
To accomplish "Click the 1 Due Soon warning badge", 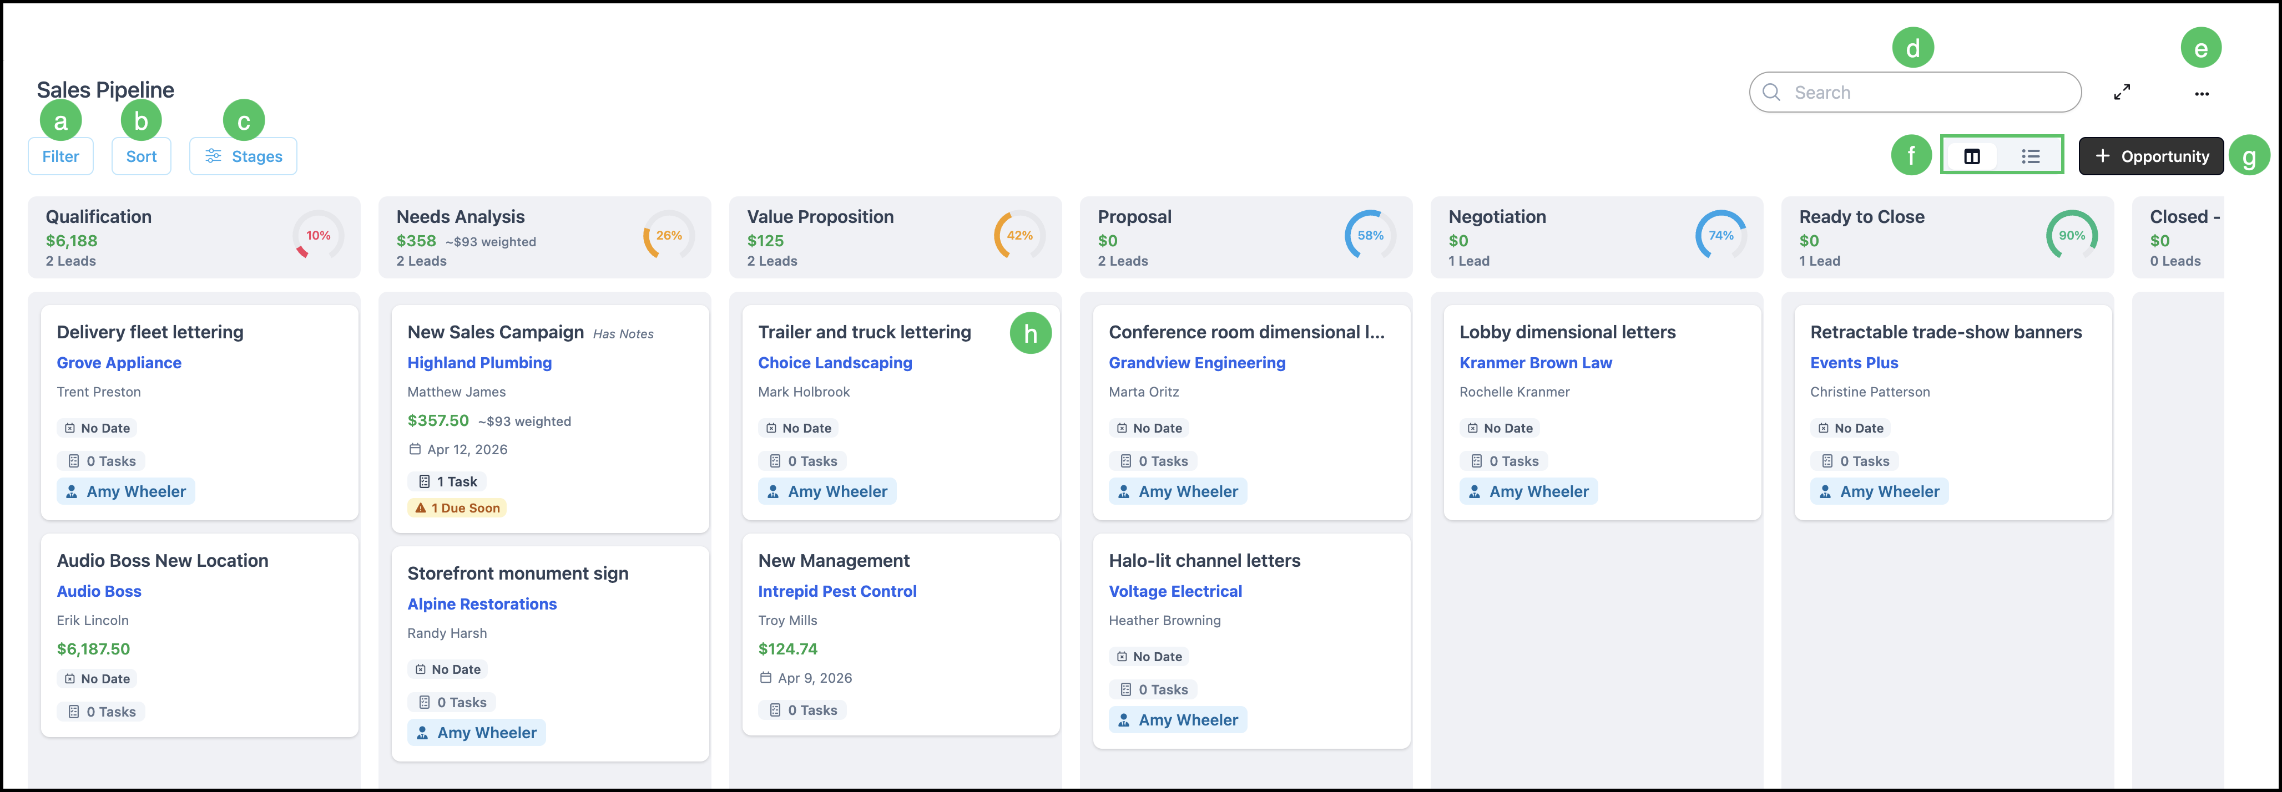I will [457, 508].
